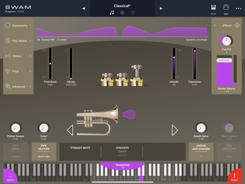Open the three-dots more options menu
245x184 pixels.
pos(238,8)
